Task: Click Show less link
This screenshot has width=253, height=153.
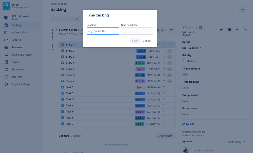Action: coord(188,124)
